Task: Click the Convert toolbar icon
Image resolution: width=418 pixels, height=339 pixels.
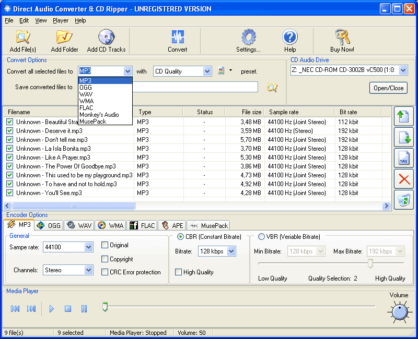Action: click(x=178, y=41)
